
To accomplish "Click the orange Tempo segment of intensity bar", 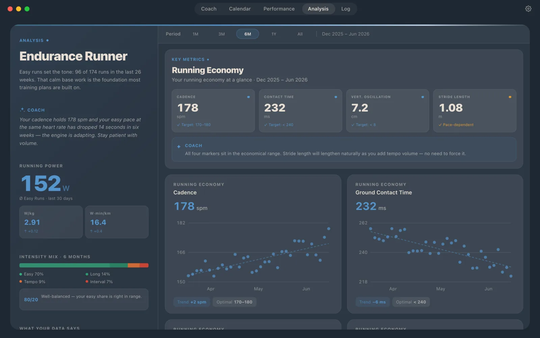I will coord(134,265).
